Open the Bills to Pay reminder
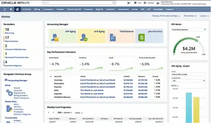 [x=9, y=33]
